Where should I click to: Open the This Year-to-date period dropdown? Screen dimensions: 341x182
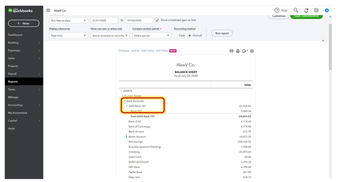69,20
